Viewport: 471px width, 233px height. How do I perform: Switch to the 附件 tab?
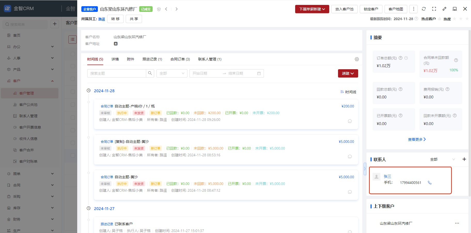coord(131,59)
